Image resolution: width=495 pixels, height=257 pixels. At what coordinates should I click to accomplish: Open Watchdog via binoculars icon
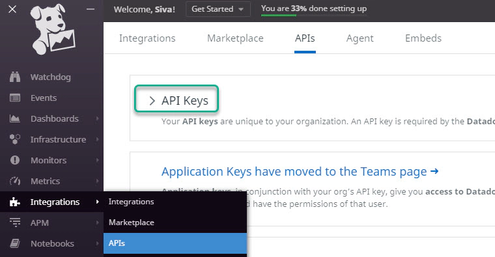[15, 77]
